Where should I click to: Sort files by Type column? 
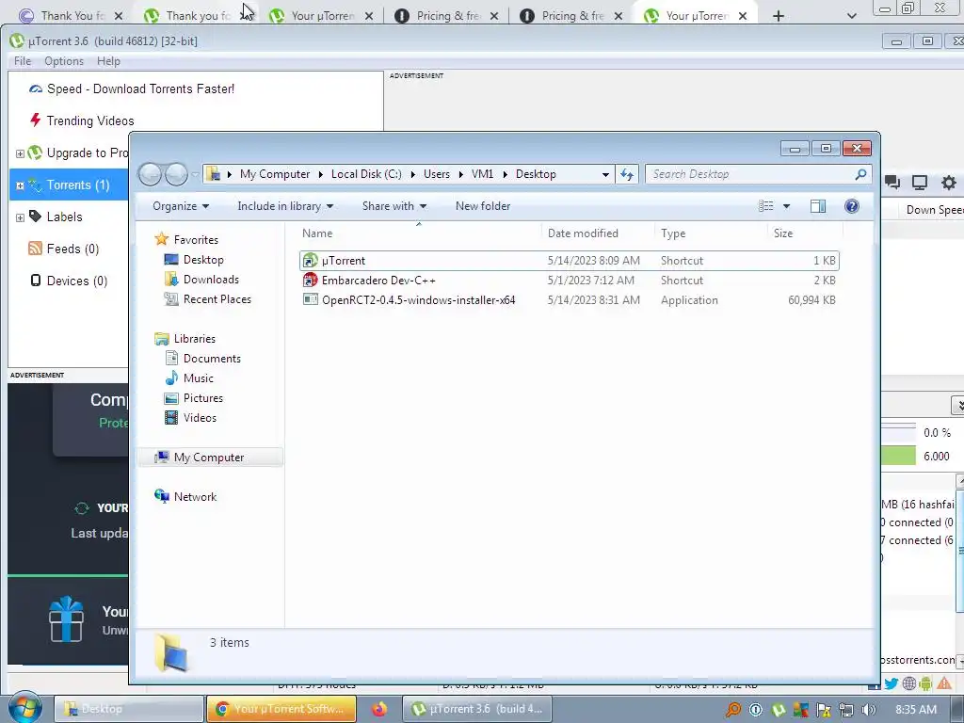pyautogui.click(x=712, y=233)
